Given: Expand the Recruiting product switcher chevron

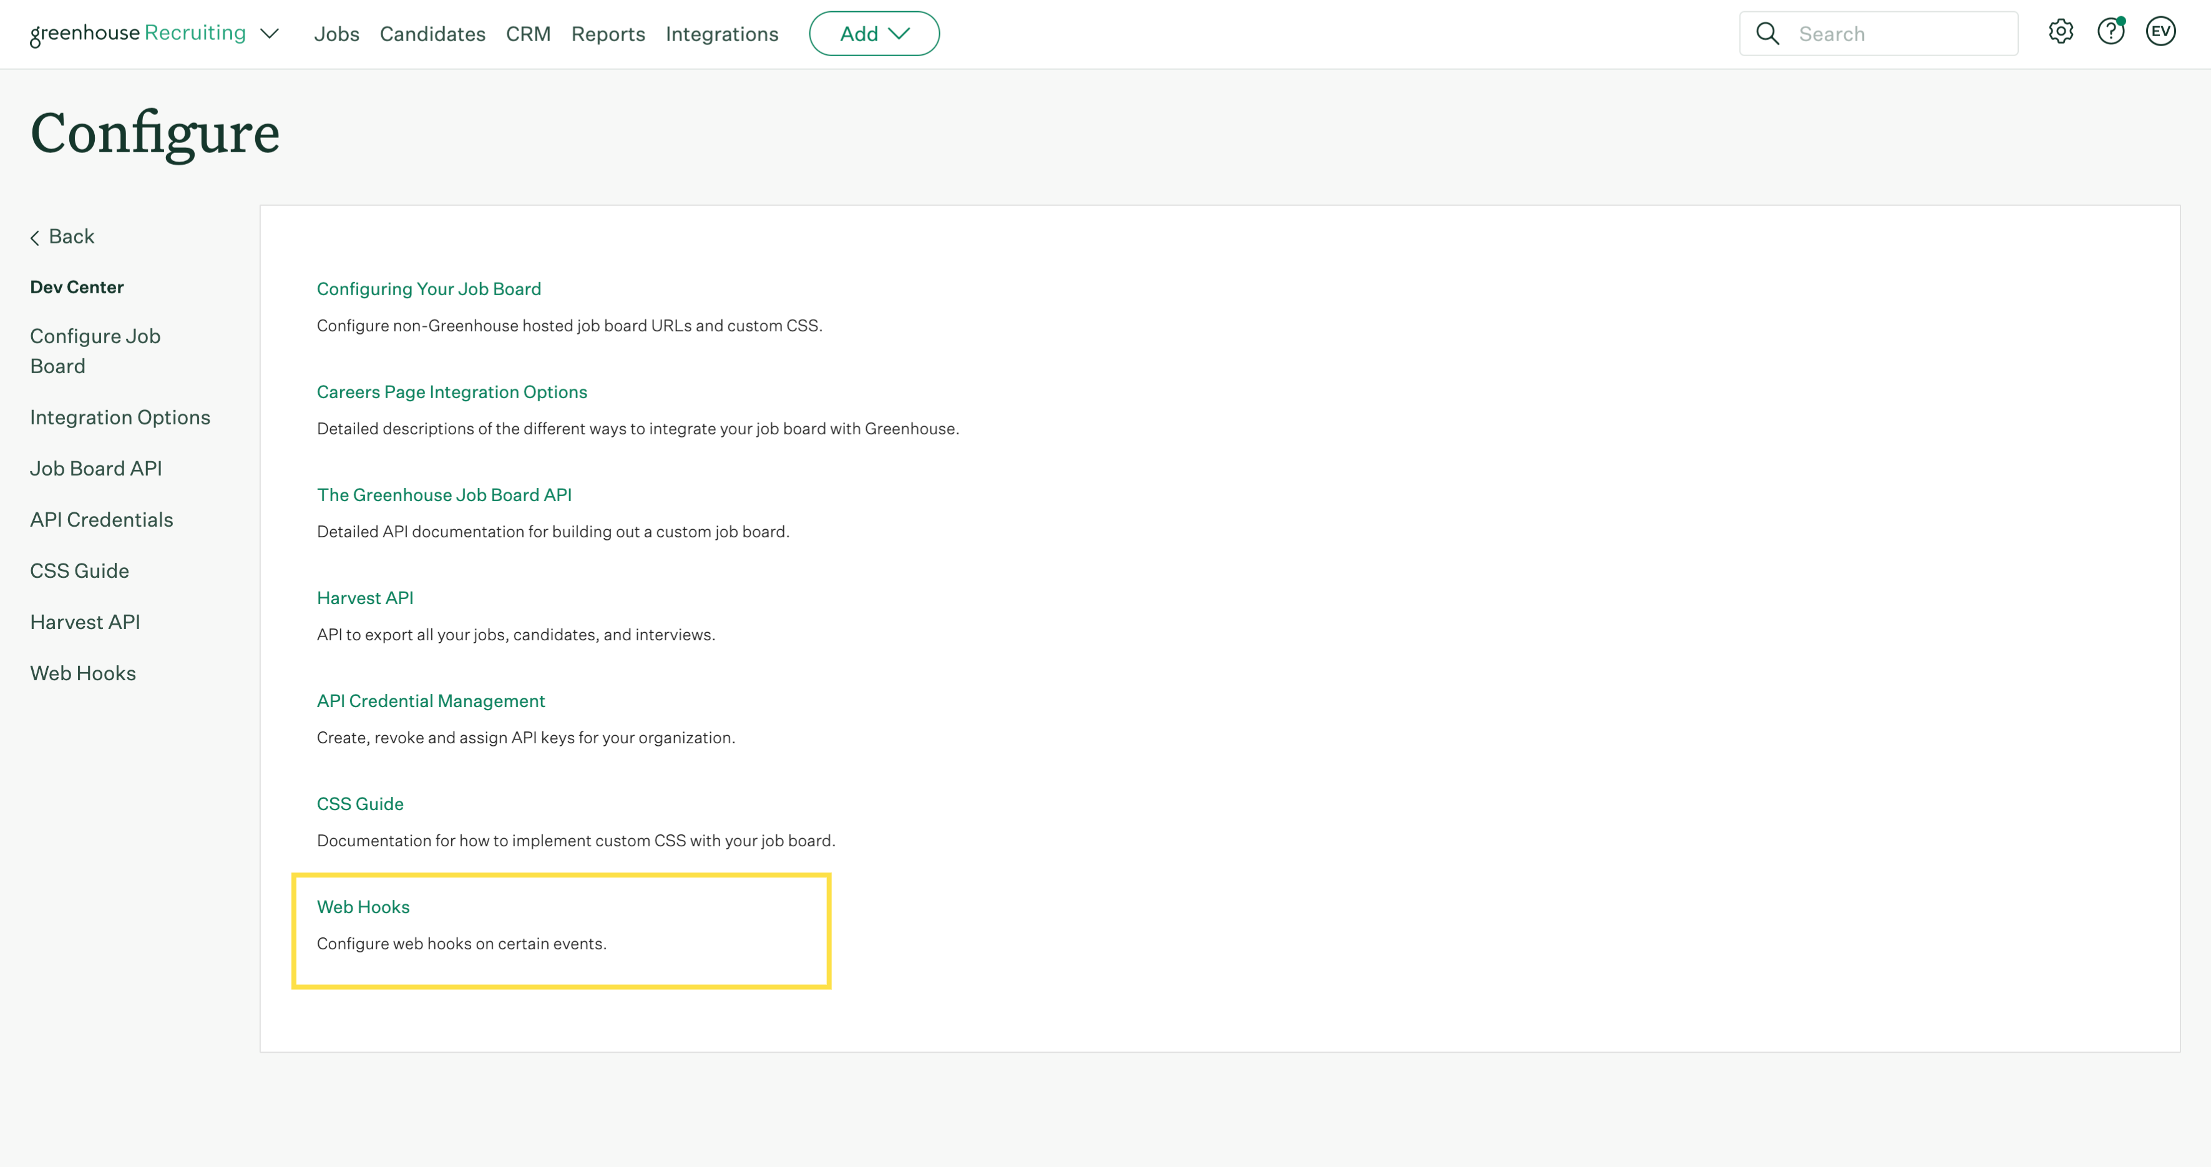Looking at the screenshot, I should pos(270,34).
